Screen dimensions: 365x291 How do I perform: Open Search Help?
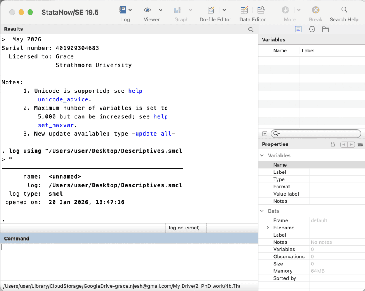coord(343,10)
